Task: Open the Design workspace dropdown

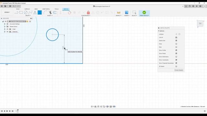Action: pos(7,12)
